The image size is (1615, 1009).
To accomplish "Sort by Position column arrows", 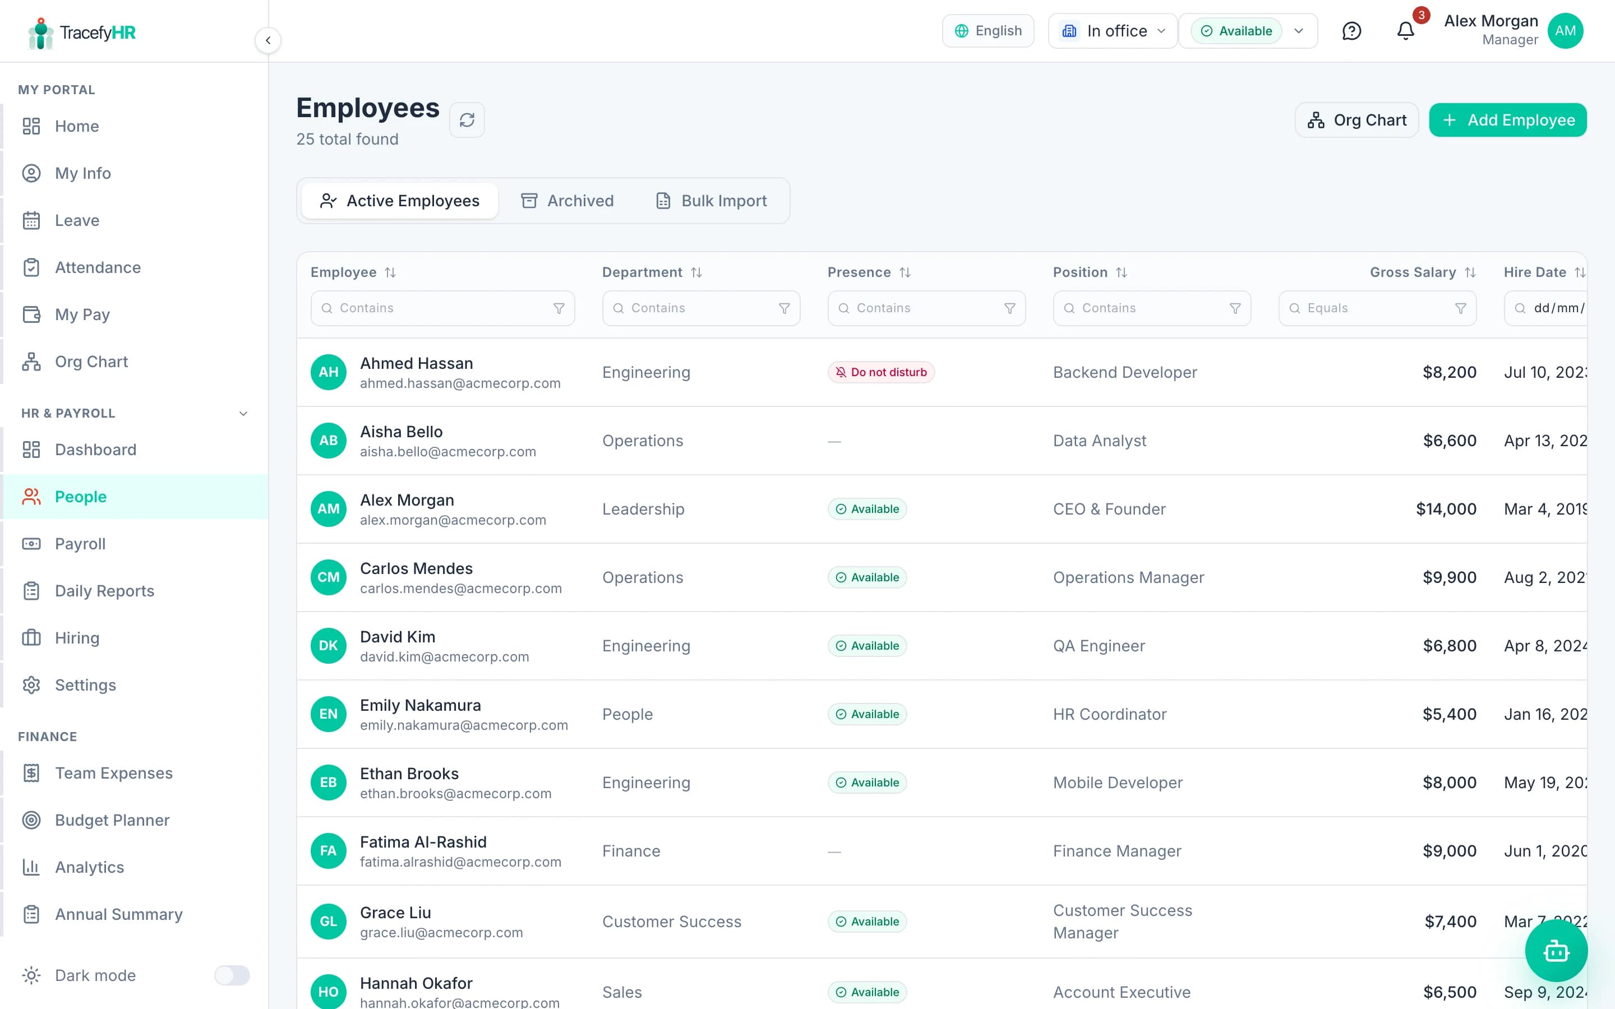I will pos(1121,272).
